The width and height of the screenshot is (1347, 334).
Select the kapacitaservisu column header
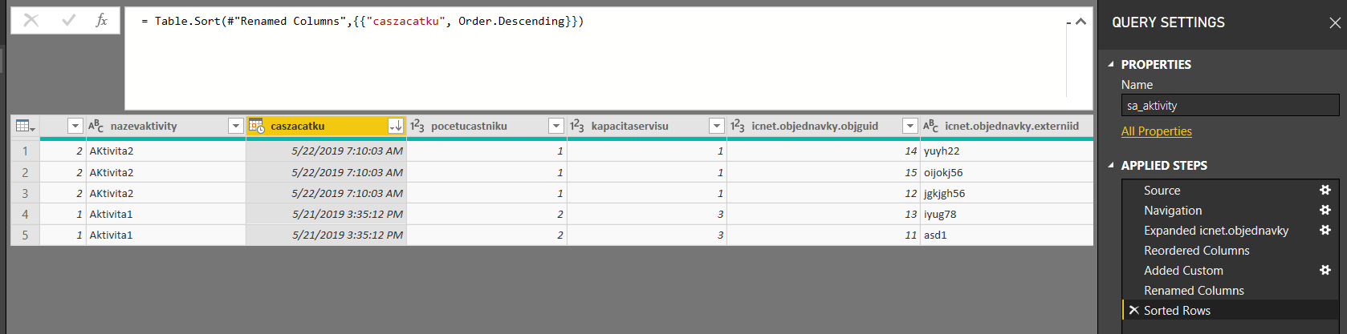(x=629, y=126)
